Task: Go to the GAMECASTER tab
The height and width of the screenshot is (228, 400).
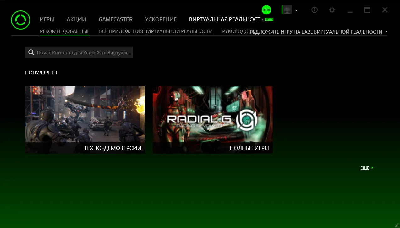Action: (x=116, y=19)
